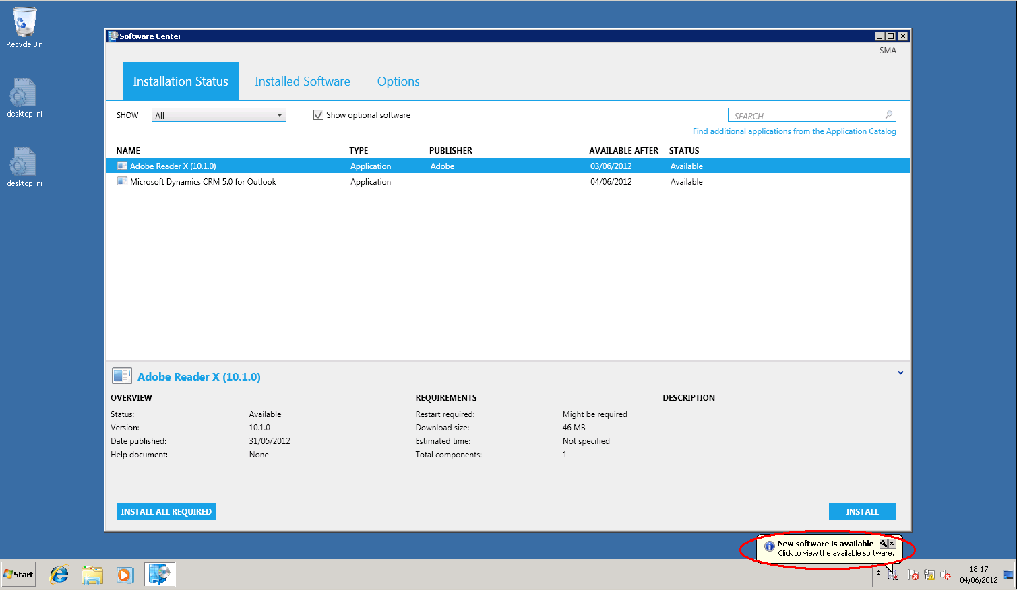Click the large Adobe Reader details icon

tap(122, 376)
